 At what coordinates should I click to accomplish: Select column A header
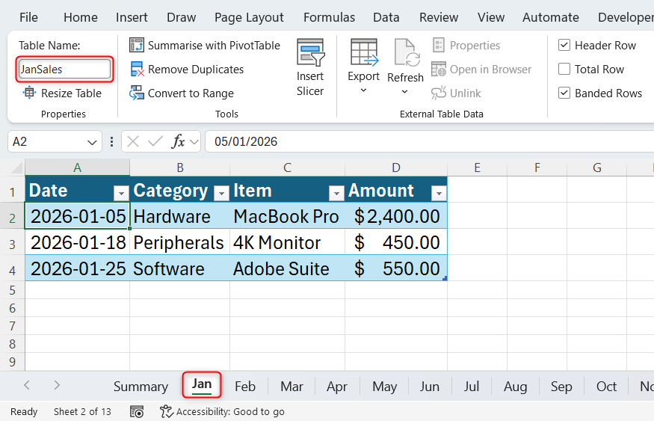77,168
